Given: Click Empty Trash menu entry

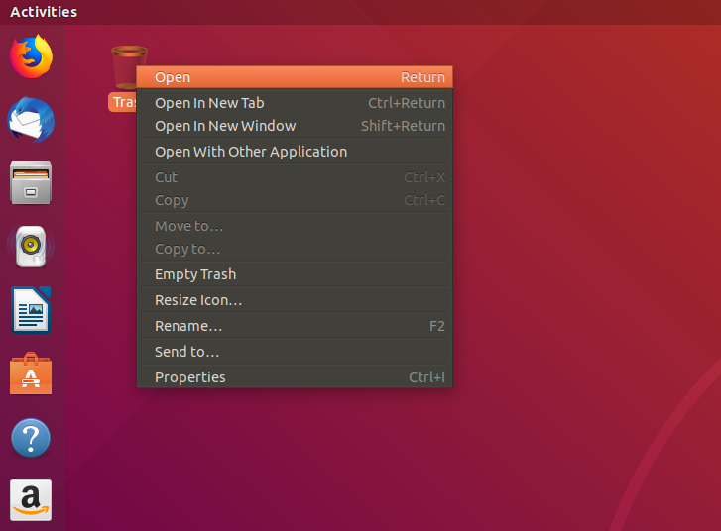Looking at the screenshot, I should click(295, 274).
